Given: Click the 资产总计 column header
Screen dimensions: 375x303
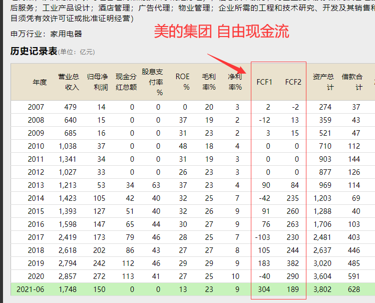Looking at the screenshot, I should pos(323,82).
